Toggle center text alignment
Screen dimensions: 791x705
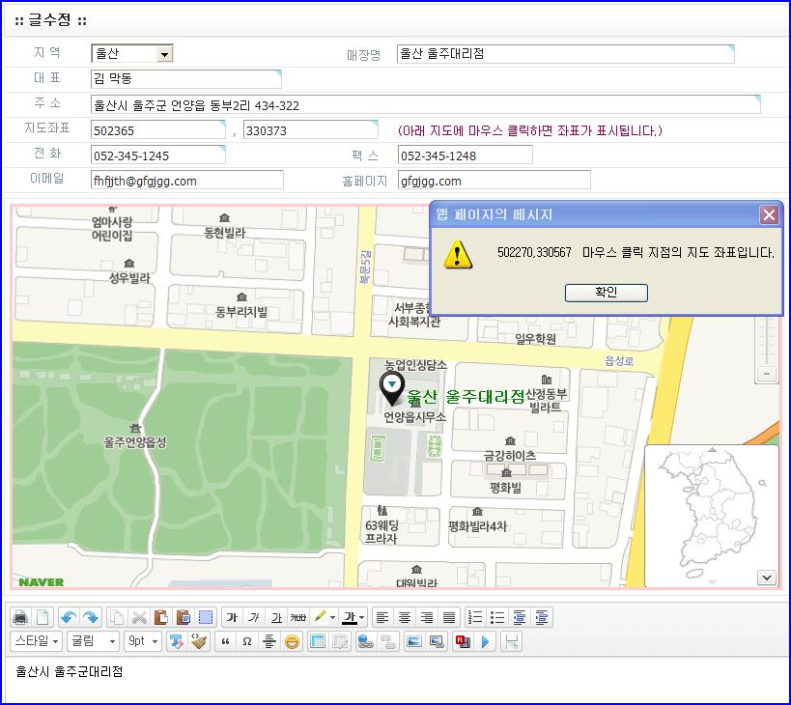[x=405, y=617]
